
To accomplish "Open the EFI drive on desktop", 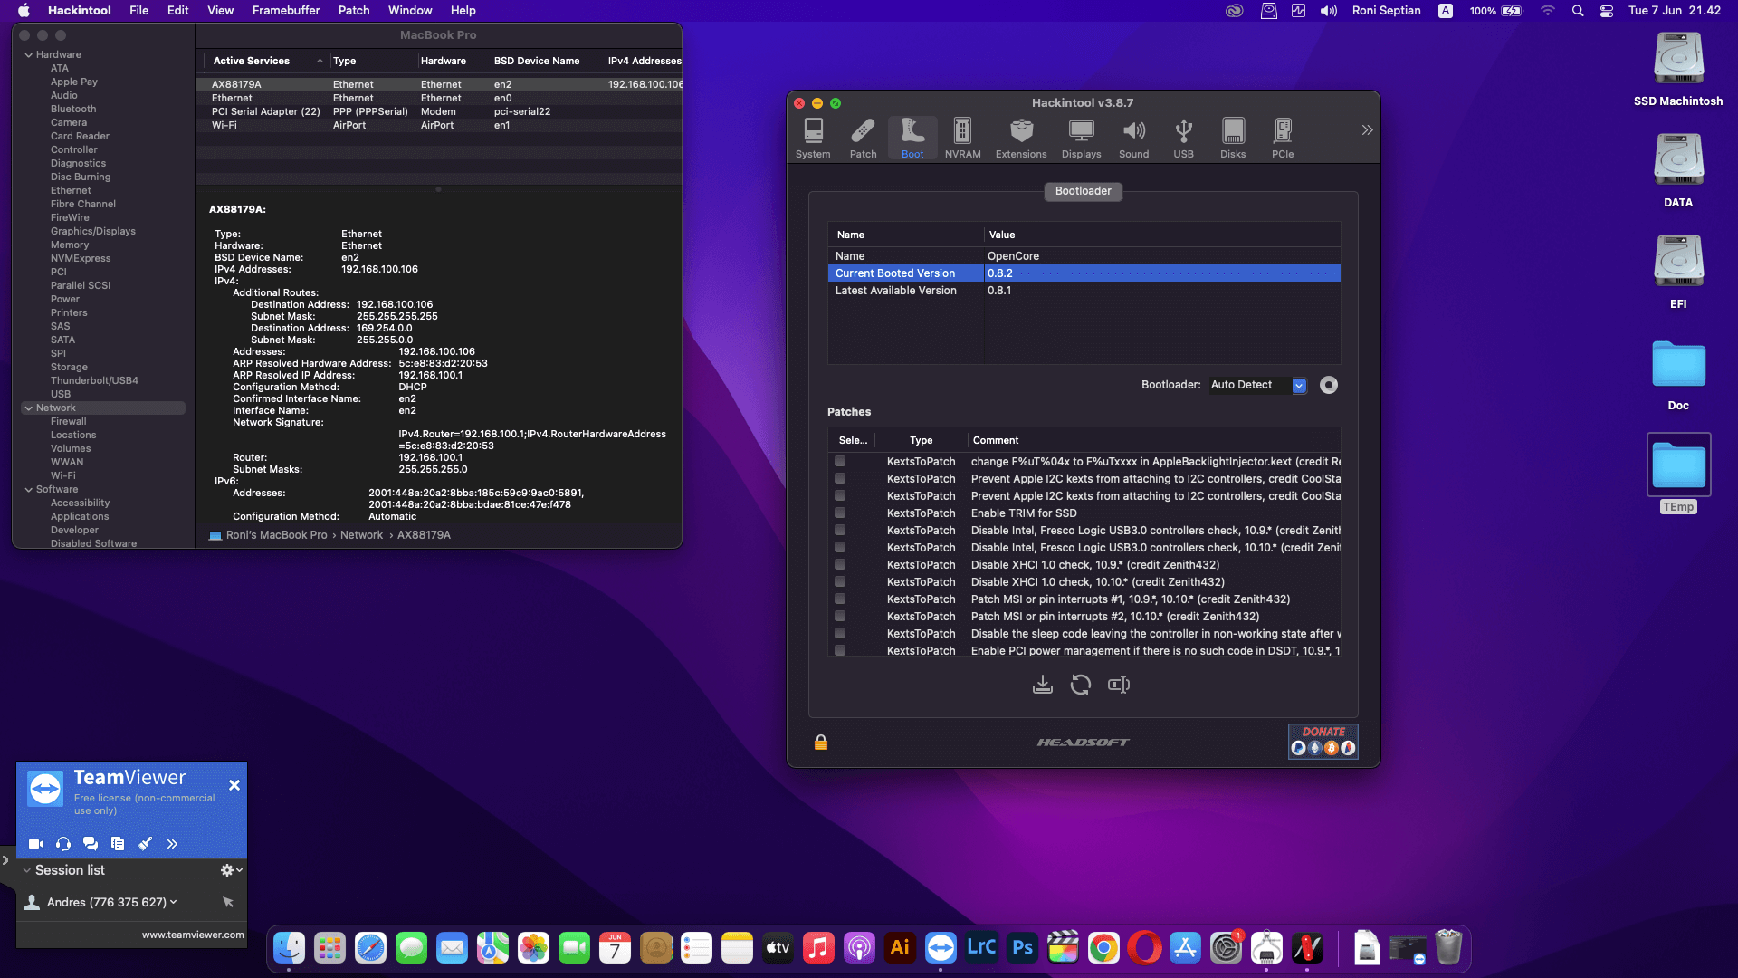I will coord(1678,272).
